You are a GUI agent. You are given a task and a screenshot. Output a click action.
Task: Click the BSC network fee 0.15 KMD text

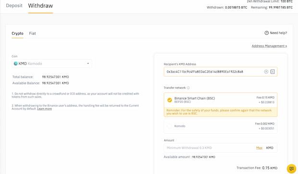click(265, 98)
